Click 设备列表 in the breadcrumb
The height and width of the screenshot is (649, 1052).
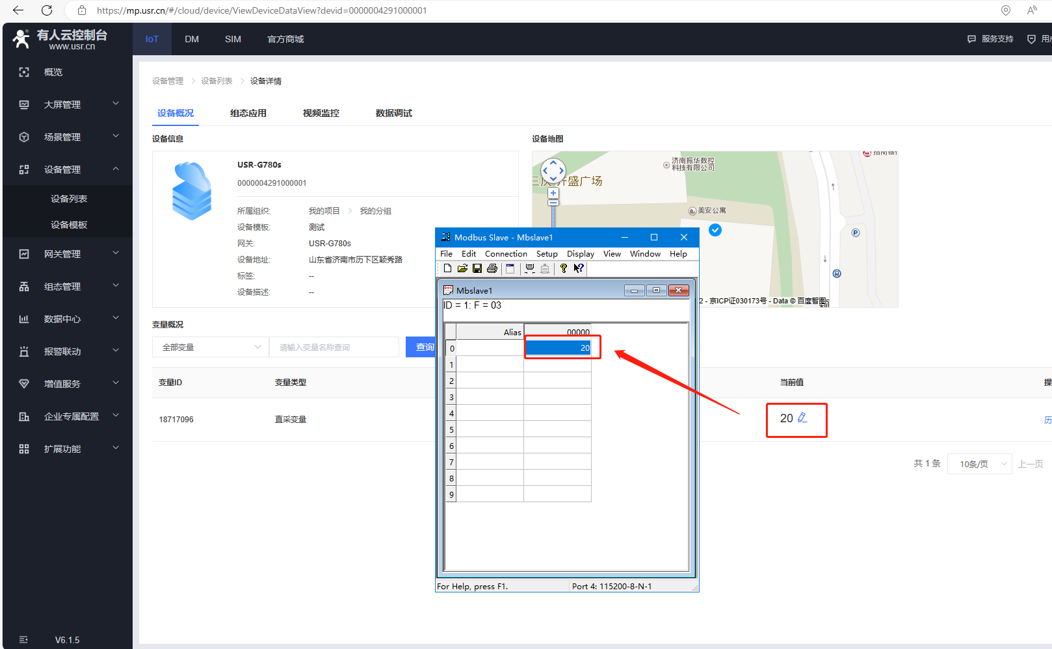coord(217,81)
